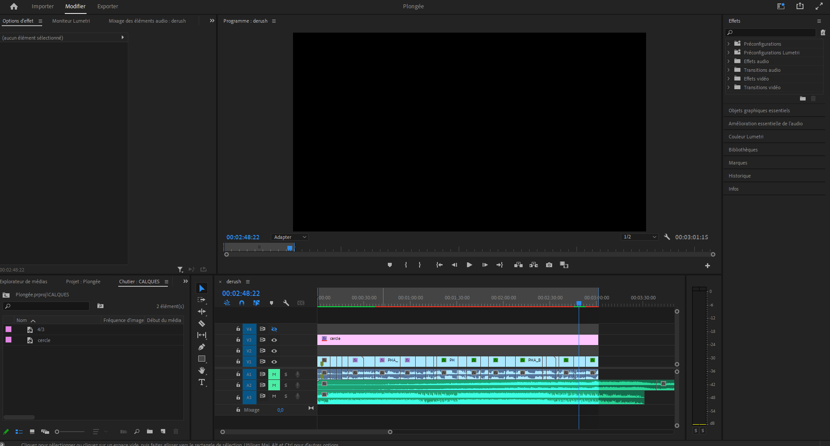Click the Extract button
This screenshot has height=446, width=830.
(x=534, y=265)
